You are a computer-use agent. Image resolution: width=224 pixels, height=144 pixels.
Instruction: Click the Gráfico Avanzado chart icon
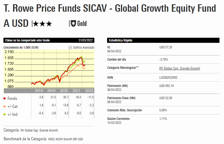[70, 48]
